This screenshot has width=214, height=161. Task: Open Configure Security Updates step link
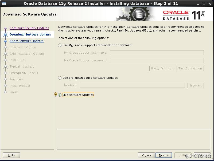pos(29,28)
